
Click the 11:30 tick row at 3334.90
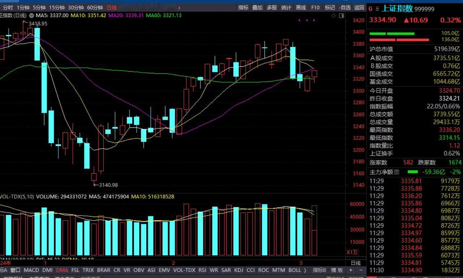(x=415, y=270)
